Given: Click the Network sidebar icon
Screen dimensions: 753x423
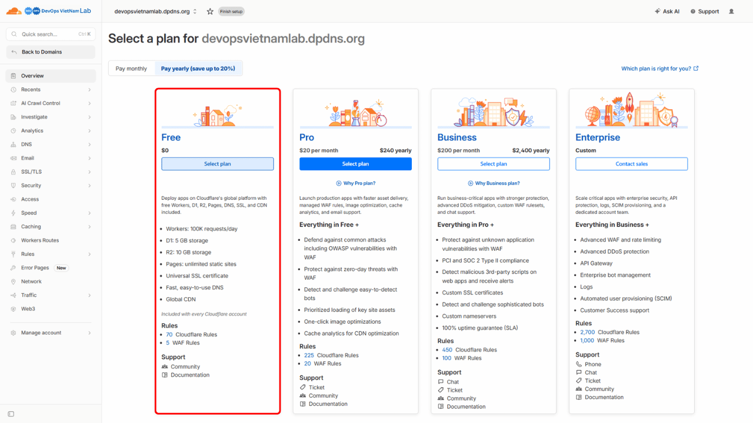Looking at the screenshot, I should [14, 281].
